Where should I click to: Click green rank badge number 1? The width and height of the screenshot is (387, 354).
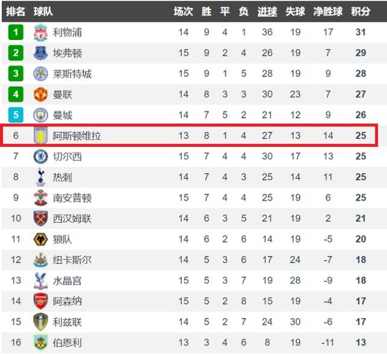point(16,32)
